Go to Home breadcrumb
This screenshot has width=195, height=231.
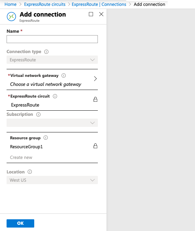(x=10, y=4)
